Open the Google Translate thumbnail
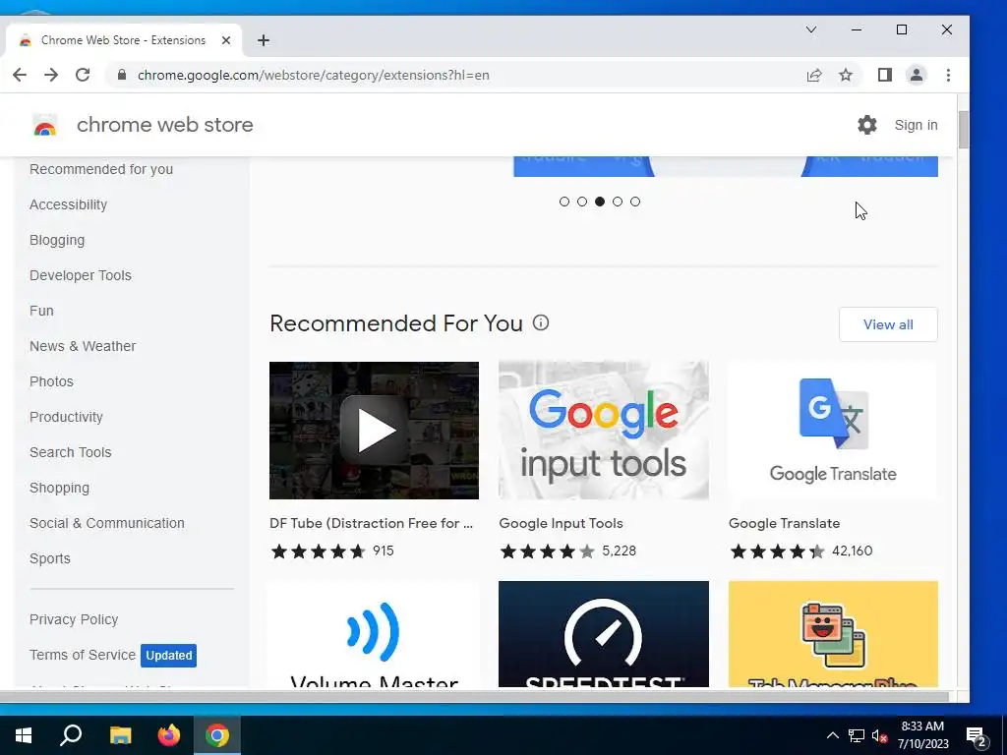The width and height of the screenshot is (1007, 755). [833, 431]
